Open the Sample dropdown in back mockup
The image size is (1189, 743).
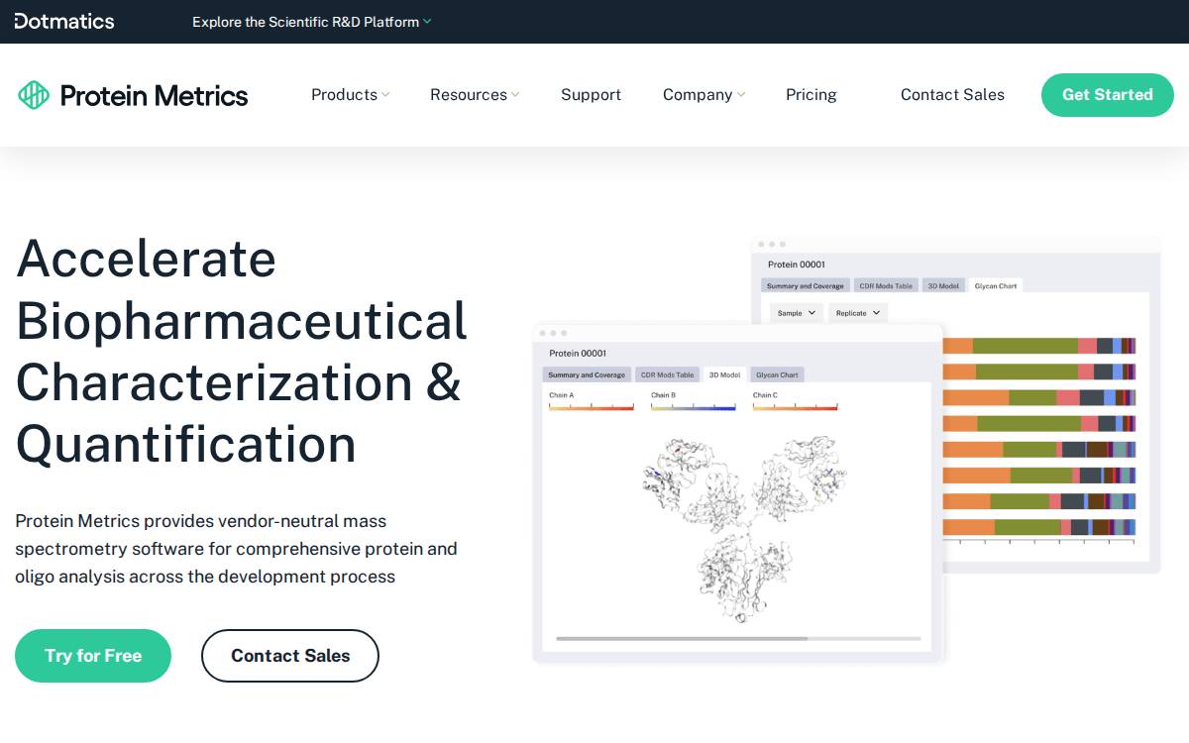[797, 313]
